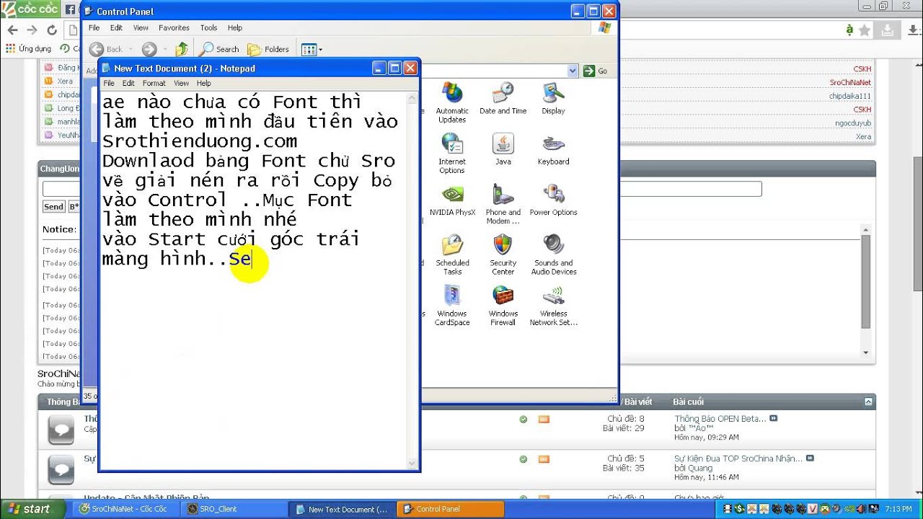The height and width of the screenshot is (519, 923).
Task: Open Control Panel Favorites menu
Action: tap(174, 27)
